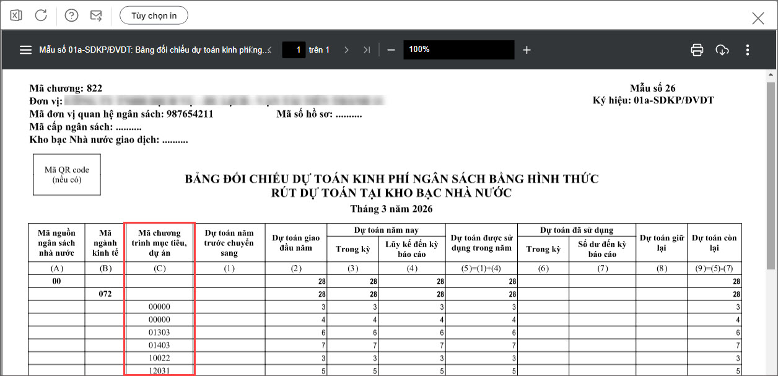Open the PDF viewer hamburger menu
Screen dimensions: 778x376
[x=25, y=50]
